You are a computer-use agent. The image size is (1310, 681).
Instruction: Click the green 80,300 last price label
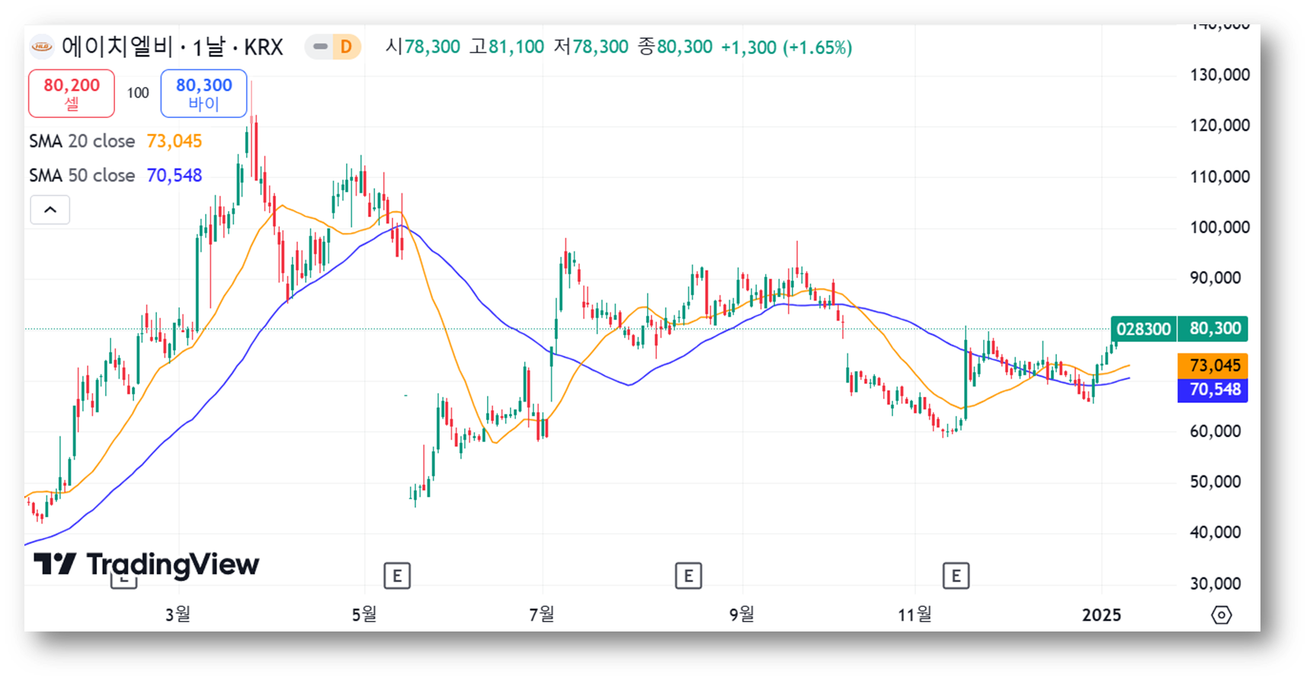point(1213,328)
